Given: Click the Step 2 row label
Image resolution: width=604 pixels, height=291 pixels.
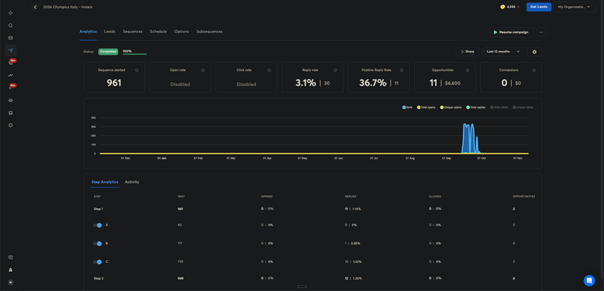Looking at the screenshot, I should [98, 278].
